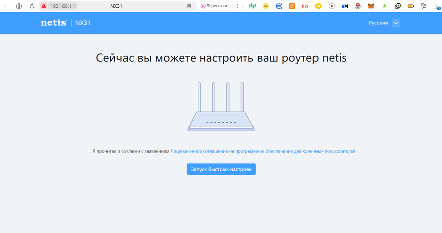
Task: Open the three-dot menu next to Пересказать
Action: 237,6
